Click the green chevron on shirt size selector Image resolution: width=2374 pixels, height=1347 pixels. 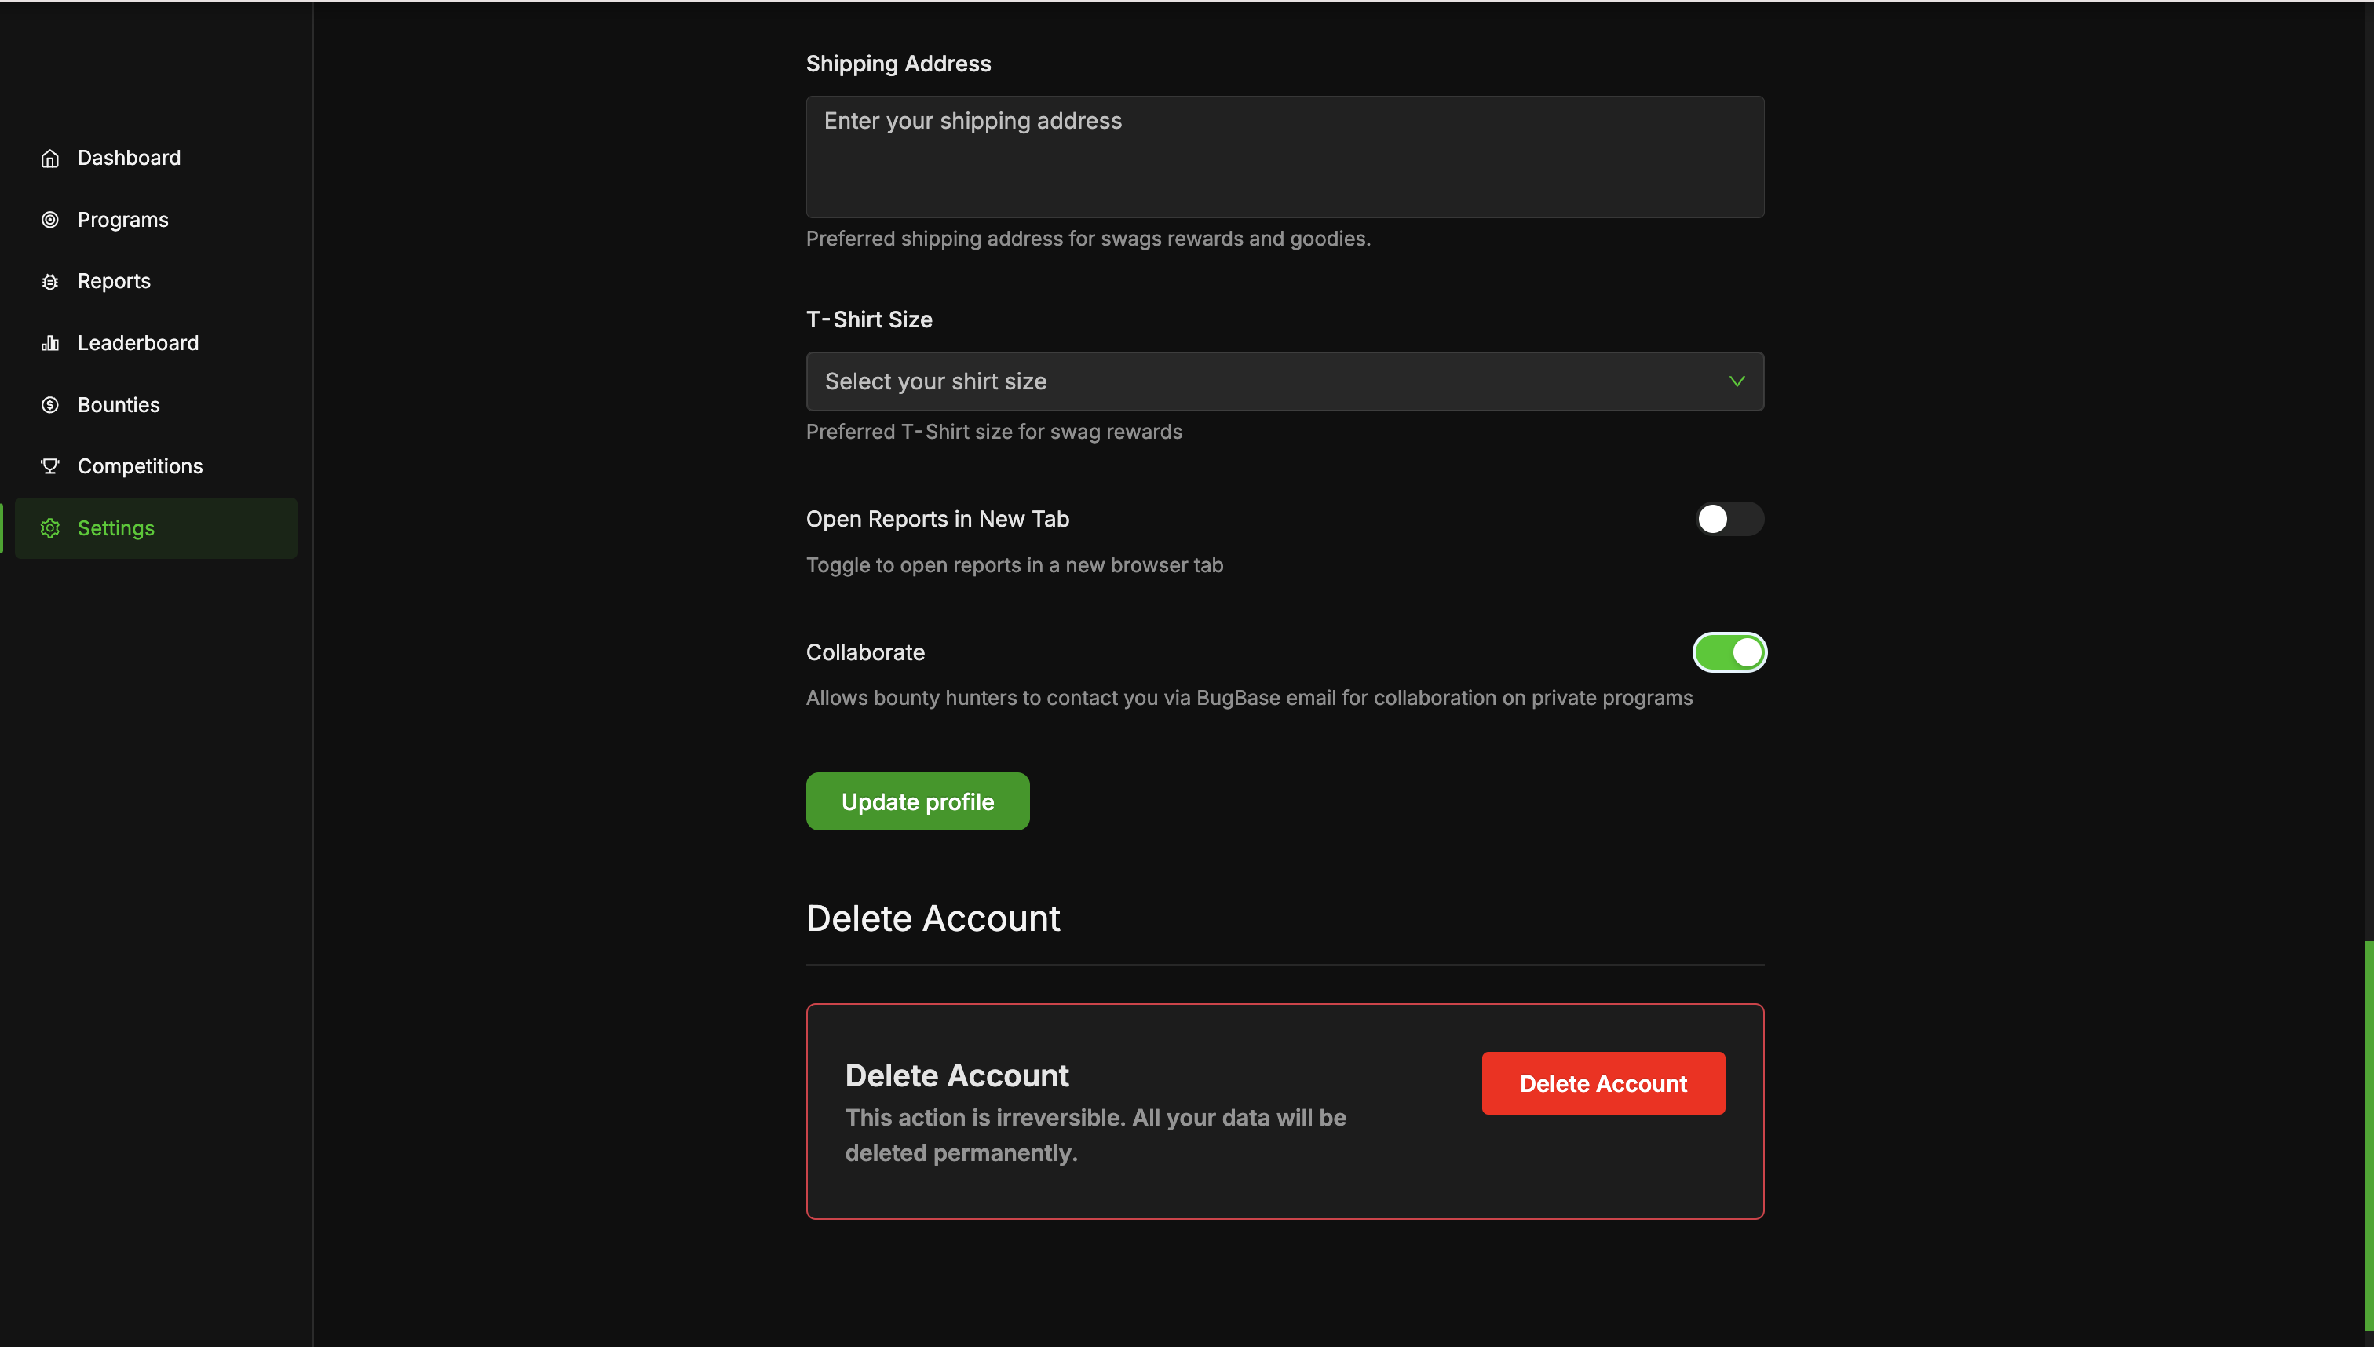click(x=1737, y=381)
